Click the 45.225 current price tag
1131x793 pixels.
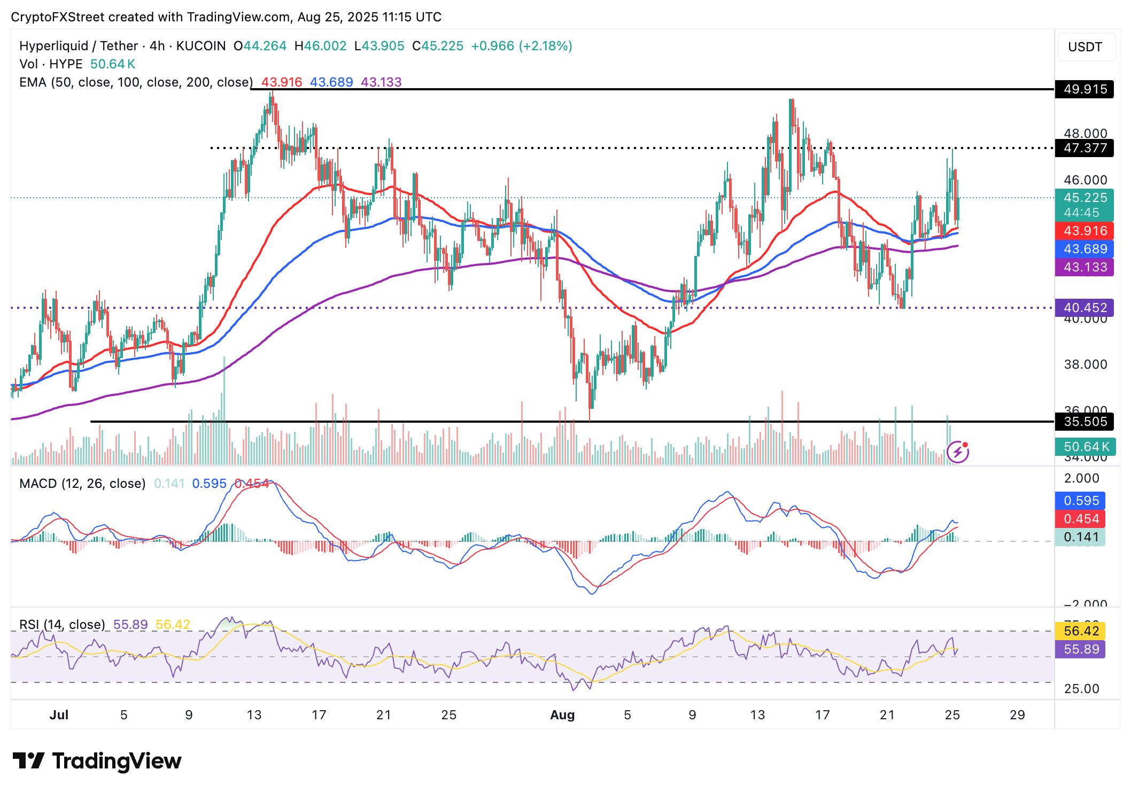[x=1084, y=205]
